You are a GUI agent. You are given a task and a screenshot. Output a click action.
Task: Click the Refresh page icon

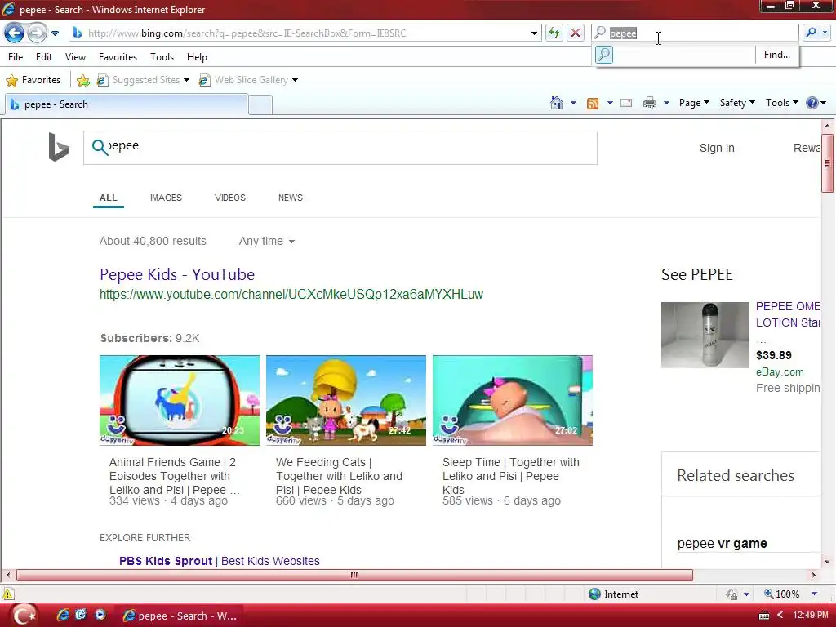(554, 33)
